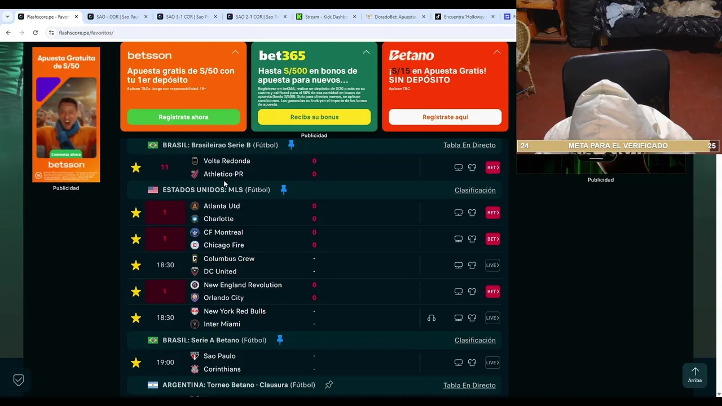Viewport: 722px width, 406px height.
Task: Toggle favorite star for Columbus Crew vs DC United
Action: pos(136,265)
